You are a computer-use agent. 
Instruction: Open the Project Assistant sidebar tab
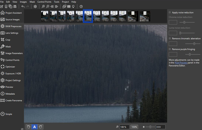pyautogui.click(x=12, y=13)
